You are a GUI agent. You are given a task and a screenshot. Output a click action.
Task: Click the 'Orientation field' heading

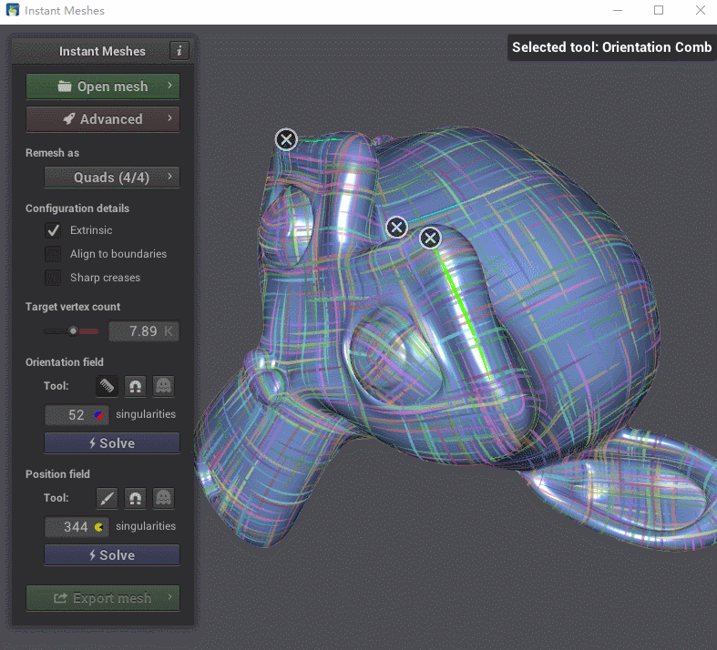click(x=65, y=362)
